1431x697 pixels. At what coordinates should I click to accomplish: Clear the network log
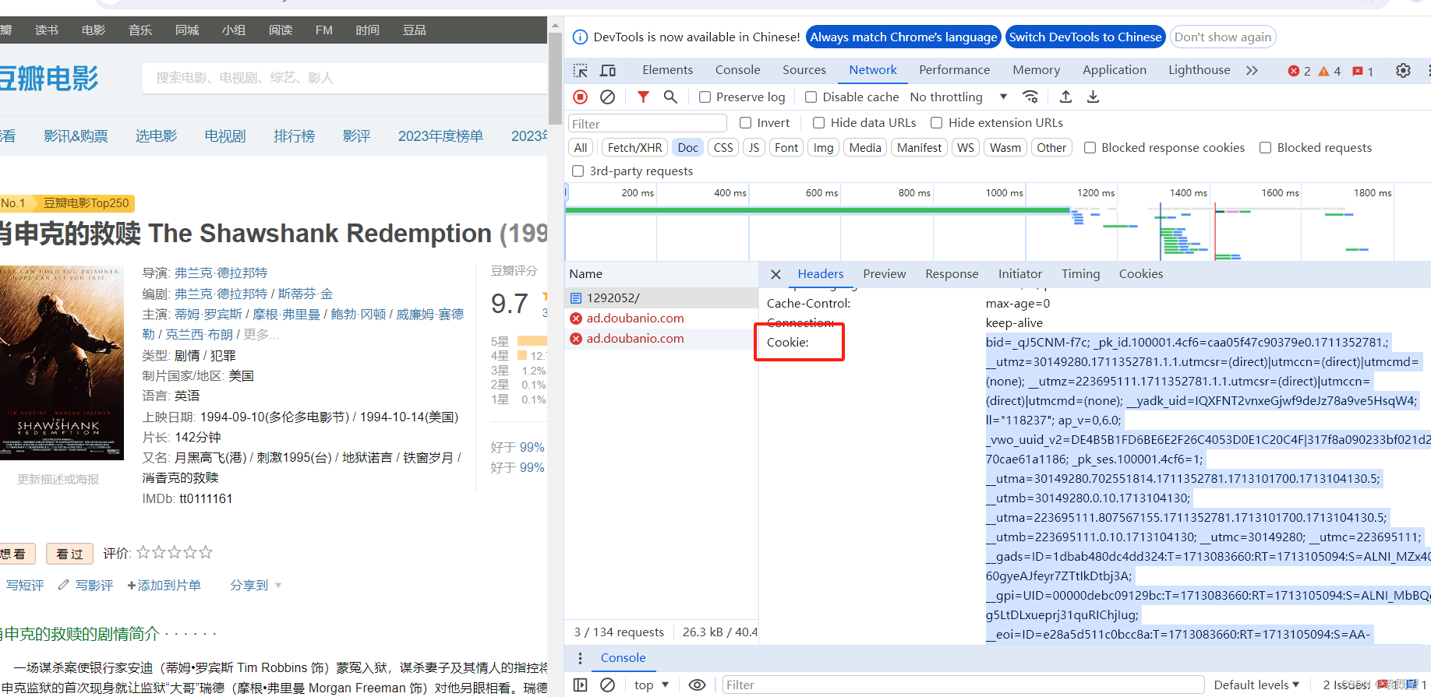coord(608,97)
